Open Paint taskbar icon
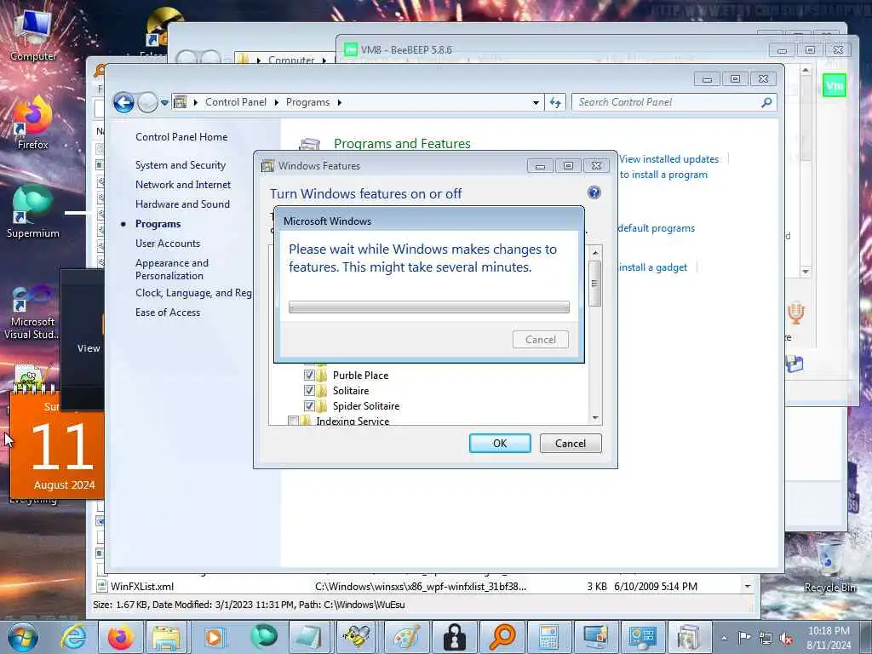This screenshot has width=872, height=654. click(x=406, y=637)
